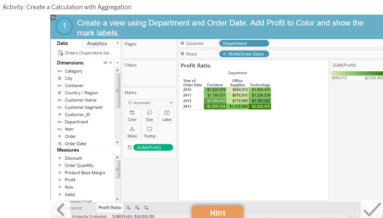Click the Technology column header
The height and width of the screenshot is (218, 383).
(260, 85)
